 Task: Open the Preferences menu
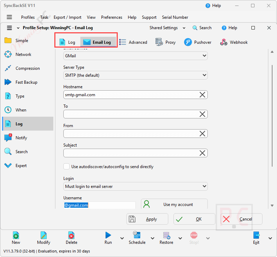coord(111,17)
